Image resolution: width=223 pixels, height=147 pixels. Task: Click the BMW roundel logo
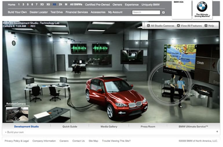pyautogui.click(x=202, y=7)
